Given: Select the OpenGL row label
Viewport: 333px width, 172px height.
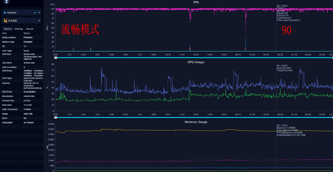Looking at the screenshot, I should 6,83.
